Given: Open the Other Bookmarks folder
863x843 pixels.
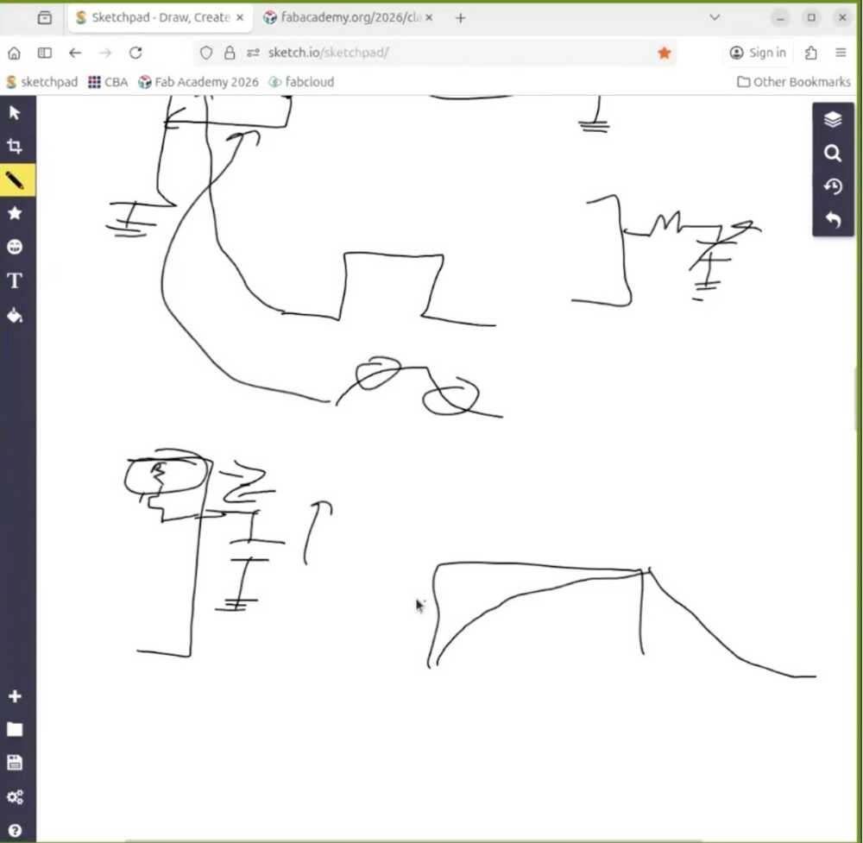Looking at the screenshot, I should [794, 82].
